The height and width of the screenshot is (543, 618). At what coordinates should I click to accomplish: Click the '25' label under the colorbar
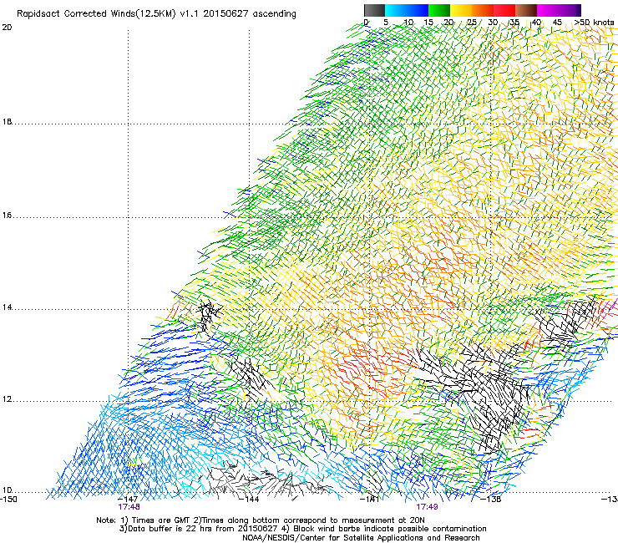click(472, 23)
